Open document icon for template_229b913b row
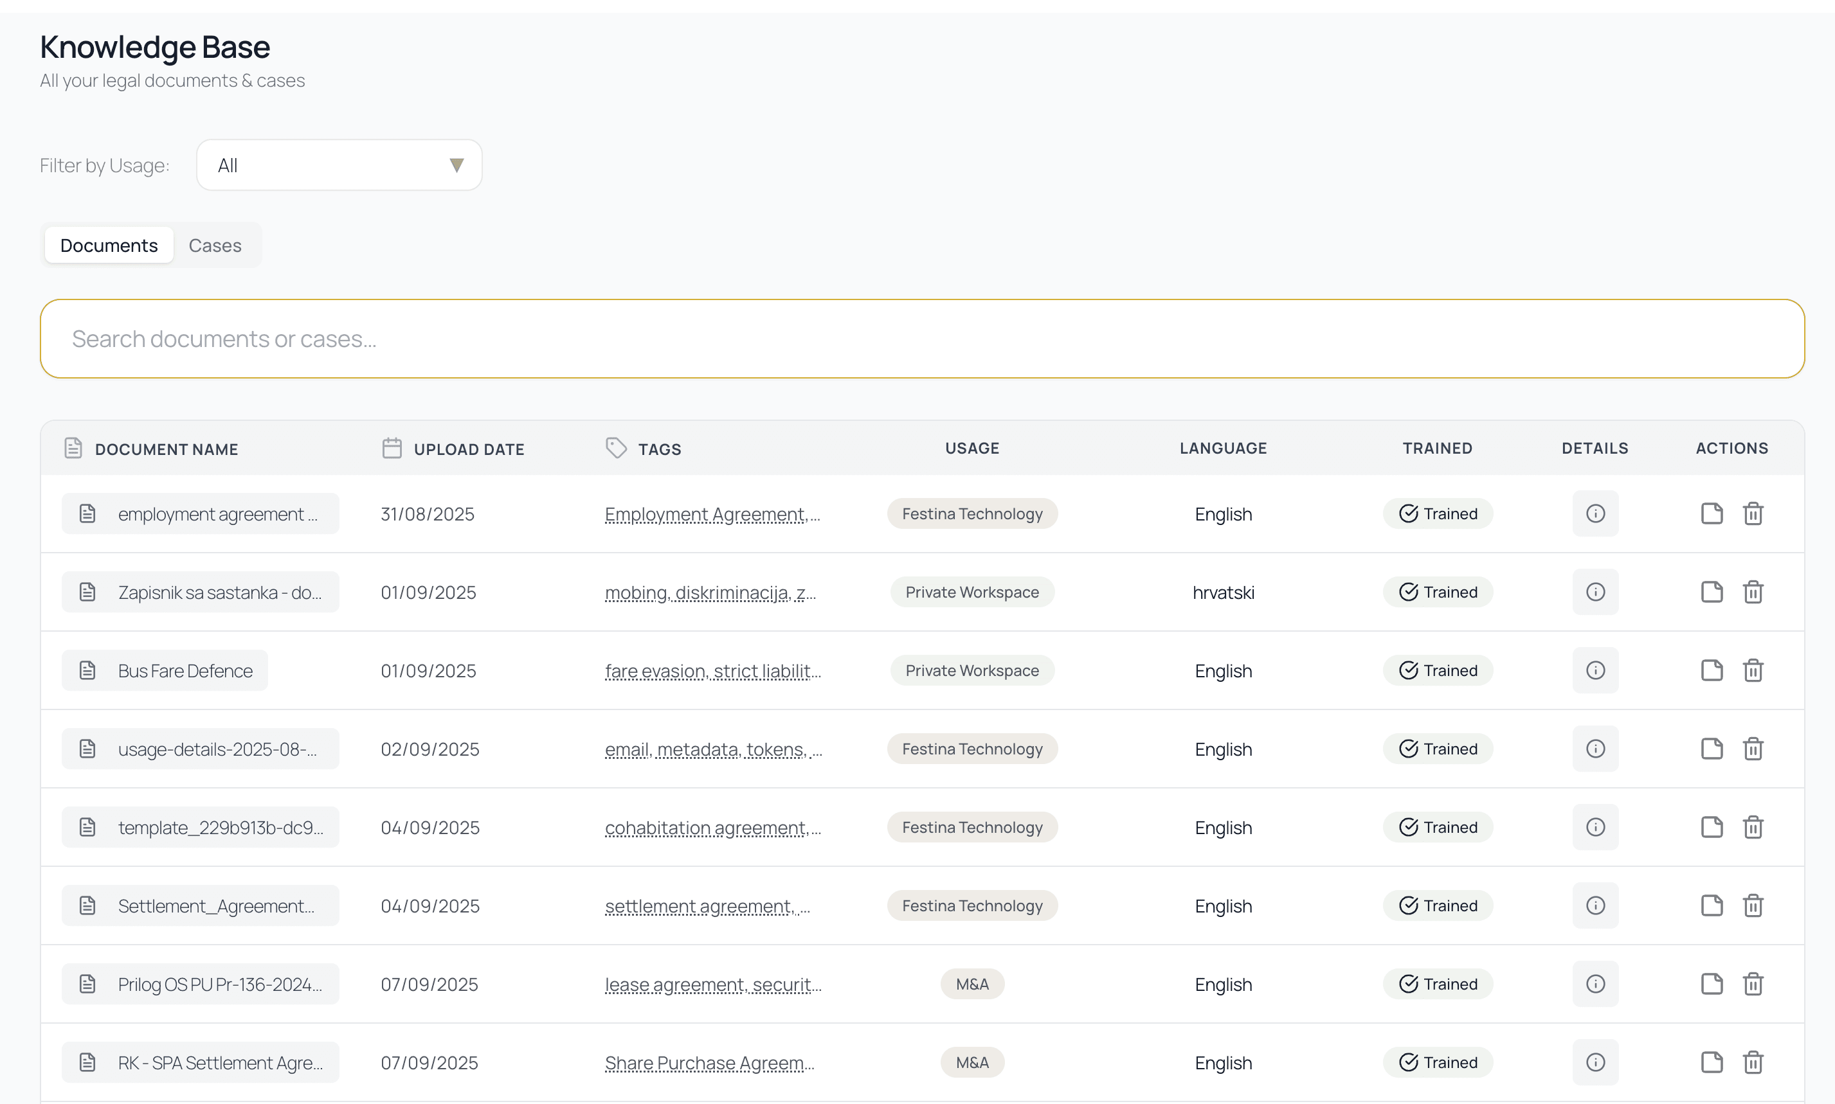This screenshot has width=1835, height=1104. coord(1712,827)
